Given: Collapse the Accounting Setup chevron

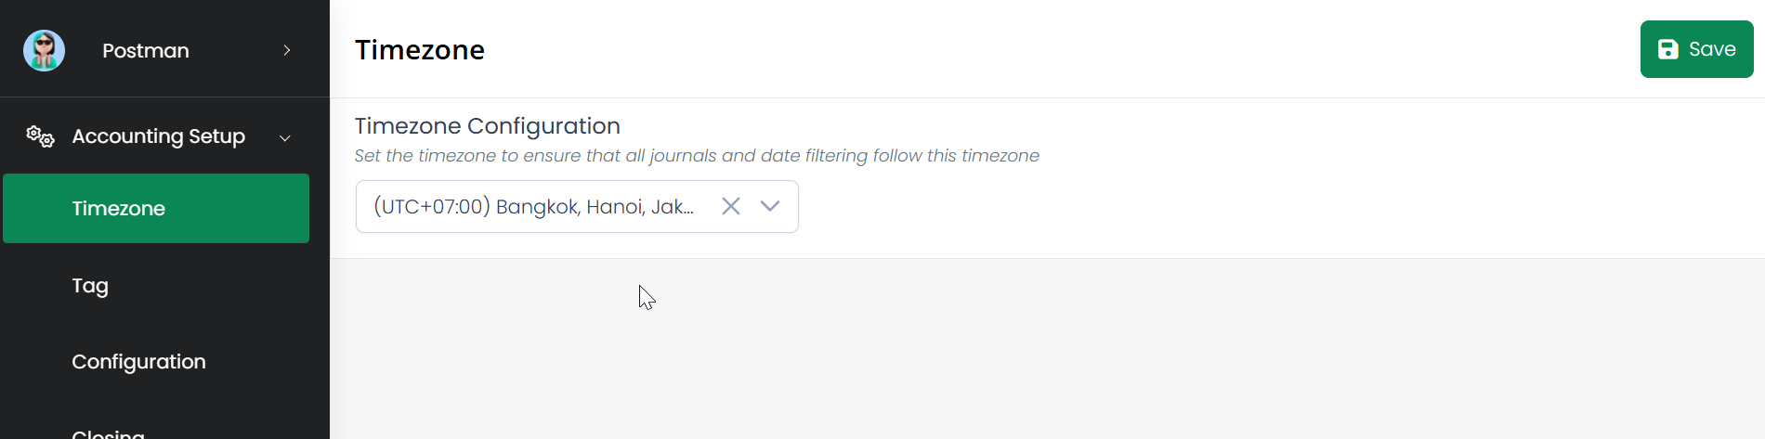Looking at the screenshot, I should tap(285, 138).
